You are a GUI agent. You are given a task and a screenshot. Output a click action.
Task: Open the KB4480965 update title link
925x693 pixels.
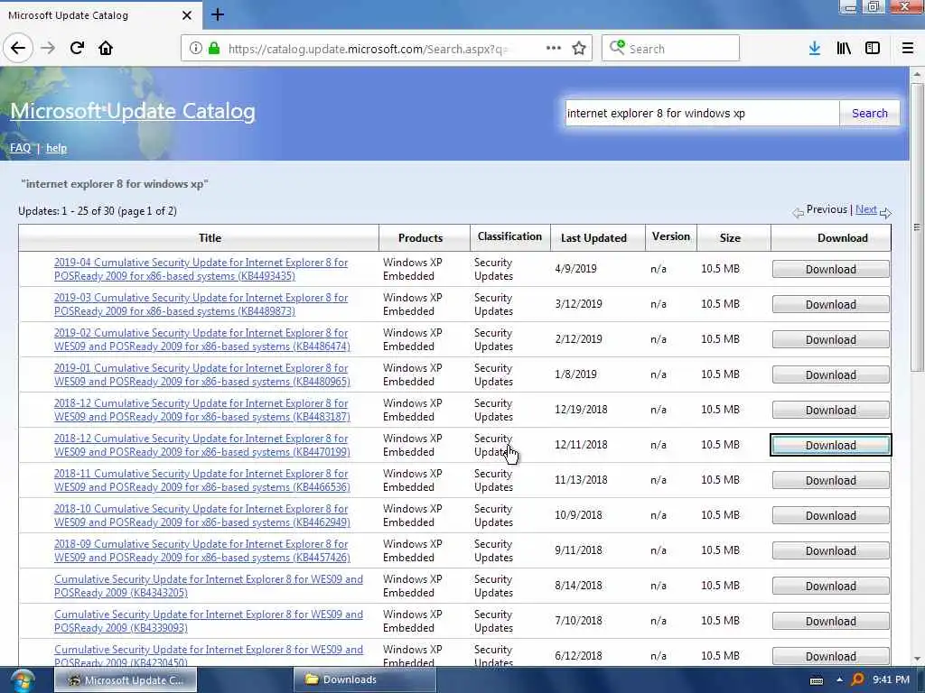[202, 374]
